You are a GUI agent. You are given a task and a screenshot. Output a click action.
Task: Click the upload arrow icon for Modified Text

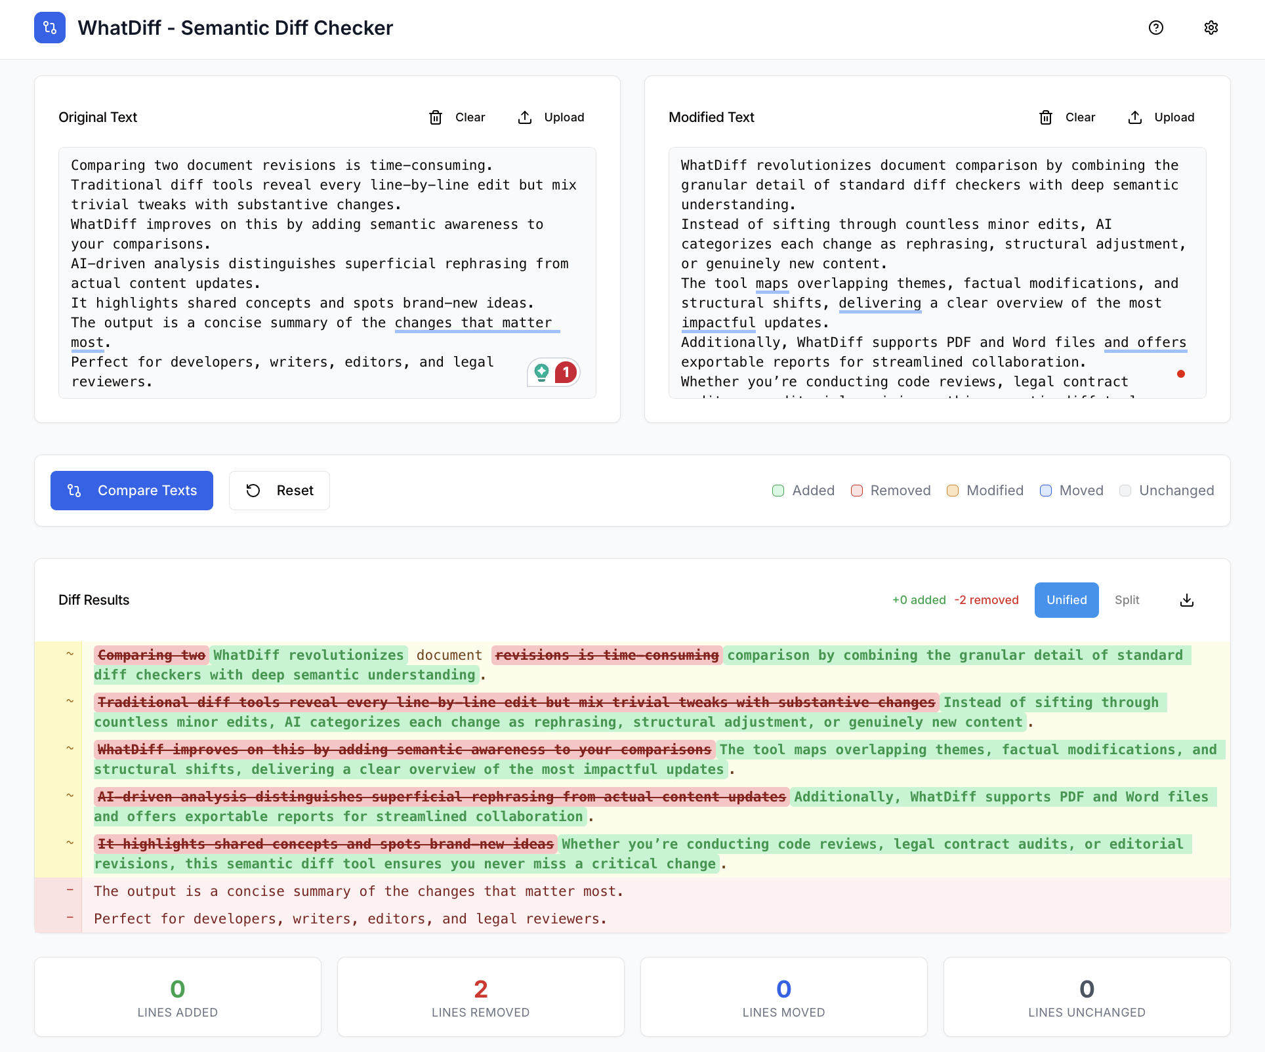(1135, 117)
